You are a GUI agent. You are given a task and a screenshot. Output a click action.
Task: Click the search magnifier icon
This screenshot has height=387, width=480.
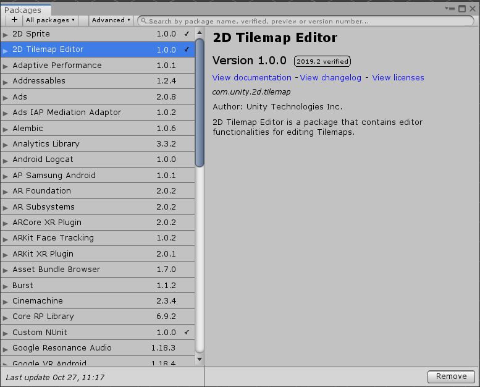tap(143, 21)
